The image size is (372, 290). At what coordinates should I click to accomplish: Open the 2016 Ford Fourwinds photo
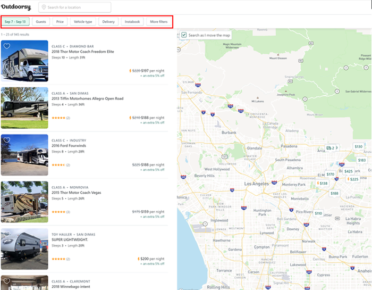[x=24, y=155]
